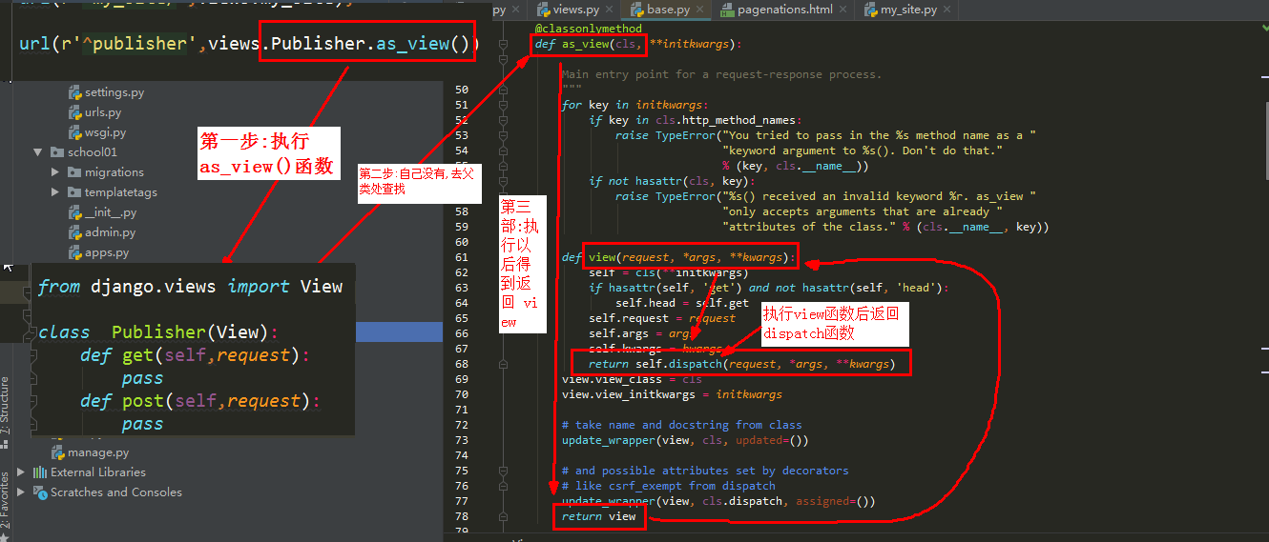Click 'update_wrapper(view, cls, updated=())' line
This screenshot has height=542, width=1269.
coord(685,440)
